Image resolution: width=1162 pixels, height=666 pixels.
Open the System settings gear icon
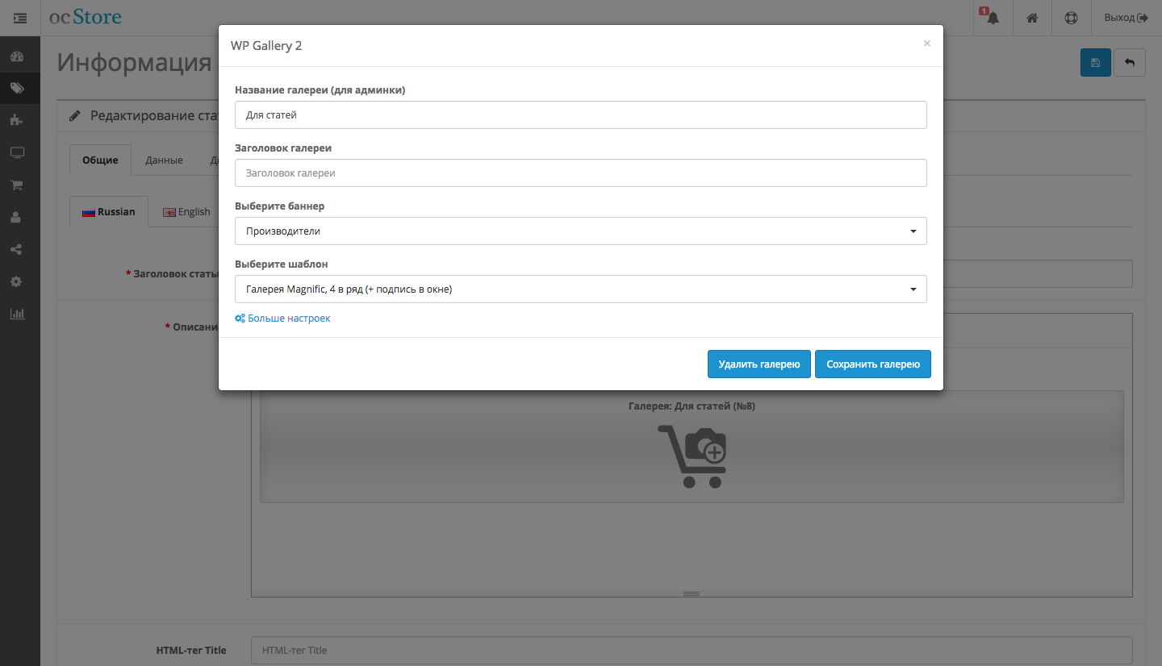pos(17,282)
